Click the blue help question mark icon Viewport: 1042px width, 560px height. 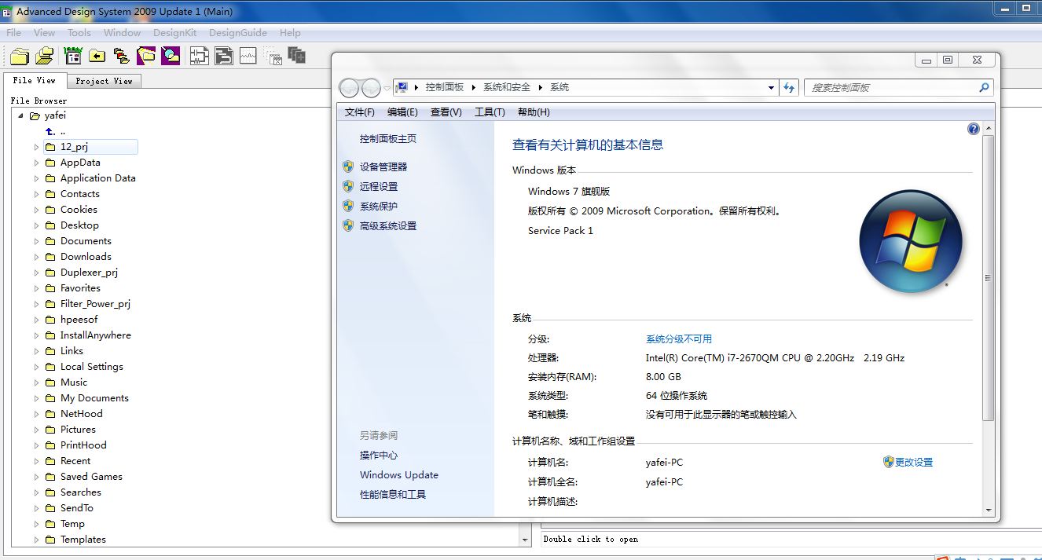[x=974, y=129]
